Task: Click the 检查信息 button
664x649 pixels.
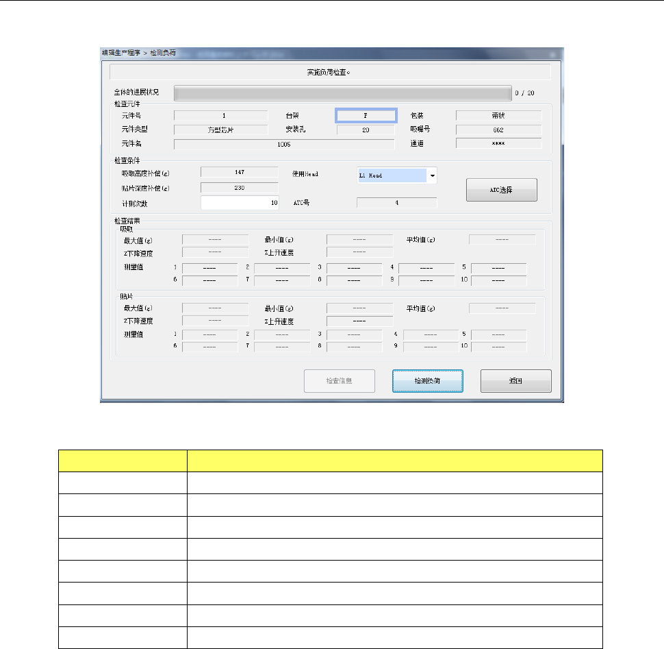Action: point(340,380)
